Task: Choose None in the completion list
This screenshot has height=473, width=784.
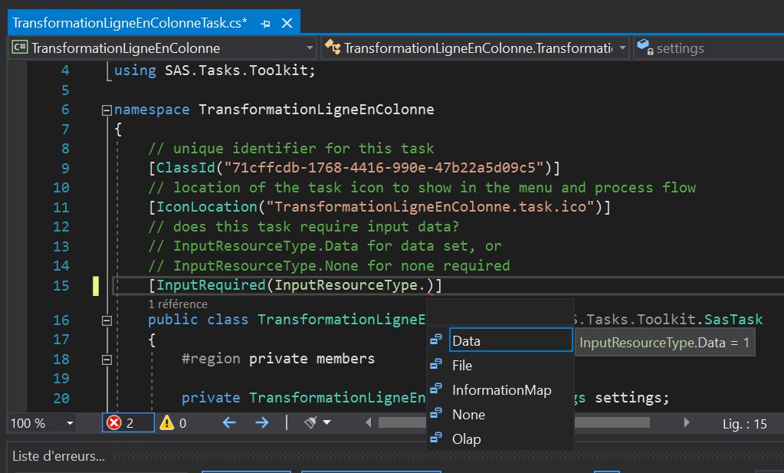Action: click(468, 415)
